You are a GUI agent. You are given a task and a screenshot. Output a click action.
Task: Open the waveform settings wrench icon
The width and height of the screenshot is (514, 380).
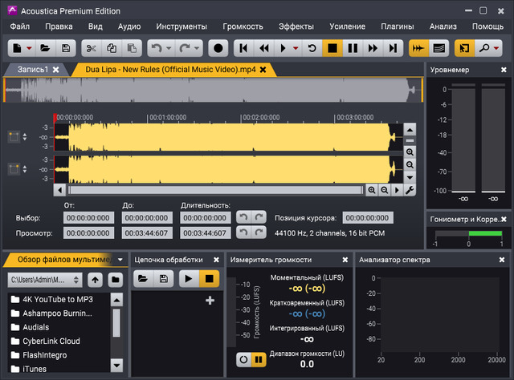[x=410, y=190]
